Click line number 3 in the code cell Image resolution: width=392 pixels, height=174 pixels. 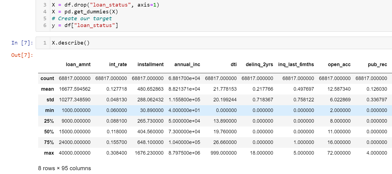tap(45, 5)
